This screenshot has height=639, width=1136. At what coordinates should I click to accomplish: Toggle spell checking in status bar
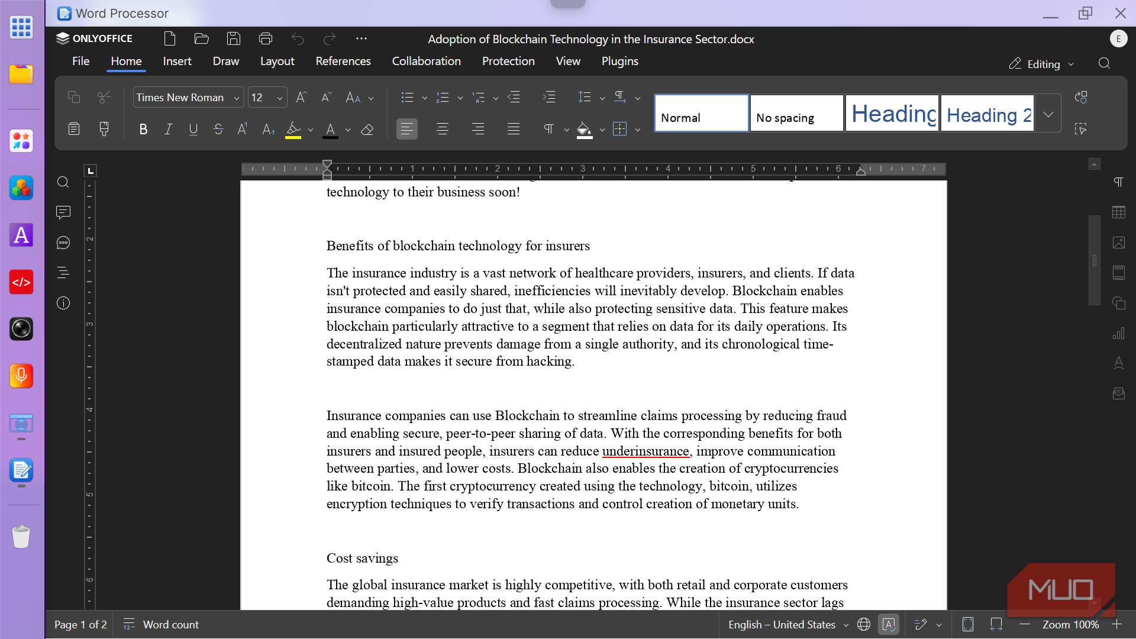(889, 624)
